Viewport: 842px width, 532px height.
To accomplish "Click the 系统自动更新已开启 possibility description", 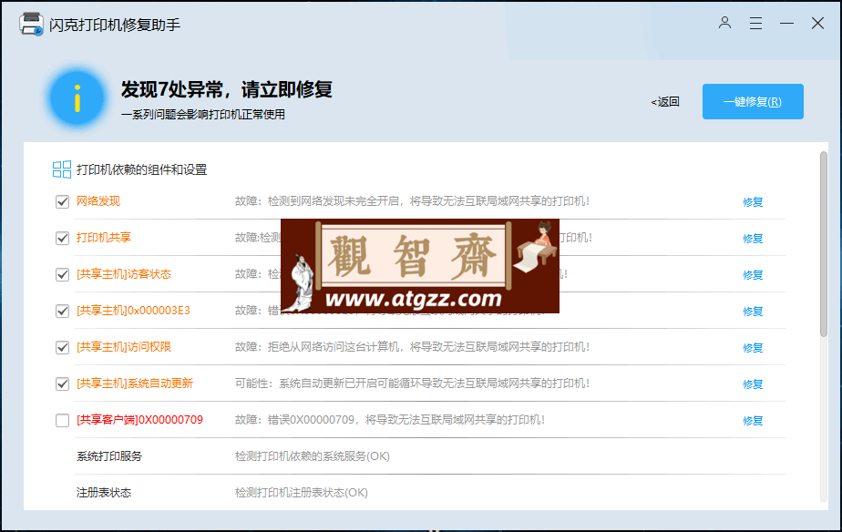I will tap(412, 384).
